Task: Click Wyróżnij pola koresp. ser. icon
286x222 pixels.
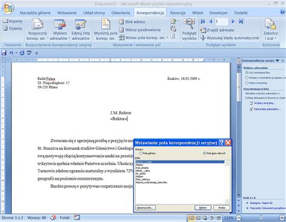Action: pos(106,30)
